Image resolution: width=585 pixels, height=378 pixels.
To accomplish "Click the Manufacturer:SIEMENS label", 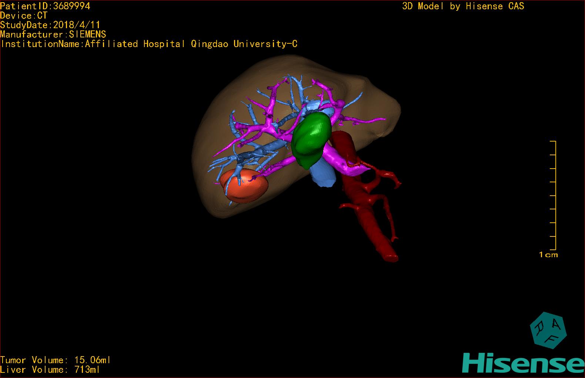I will [53, 34].
